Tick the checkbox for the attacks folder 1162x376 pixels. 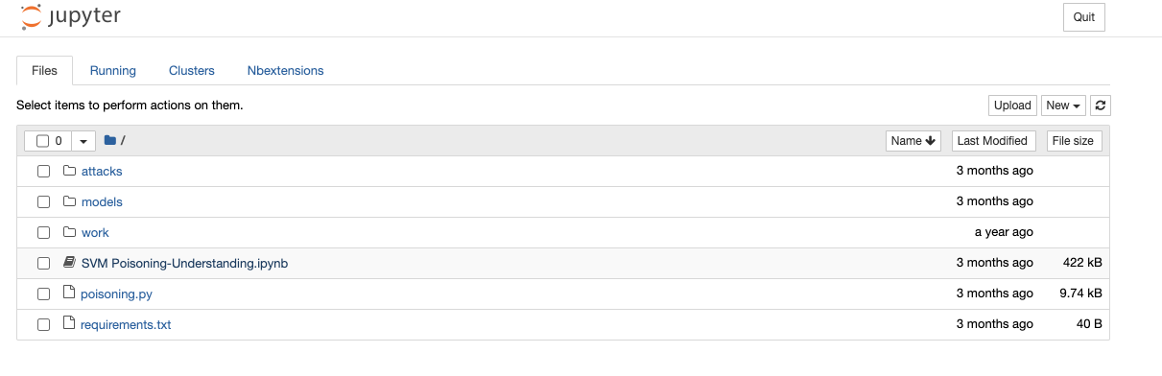point(43,172)
